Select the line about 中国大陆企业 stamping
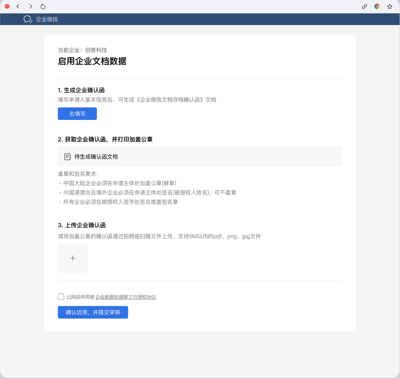Image resolution: width=400 pixels, height=379 pixels. pyautogui.click(x=120, y=183)
